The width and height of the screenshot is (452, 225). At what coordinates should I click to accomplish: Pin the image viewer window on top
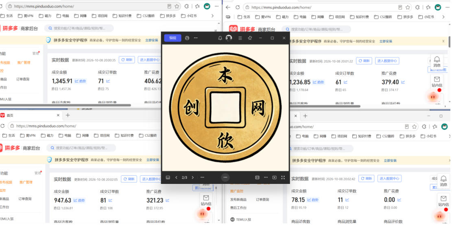250,38
